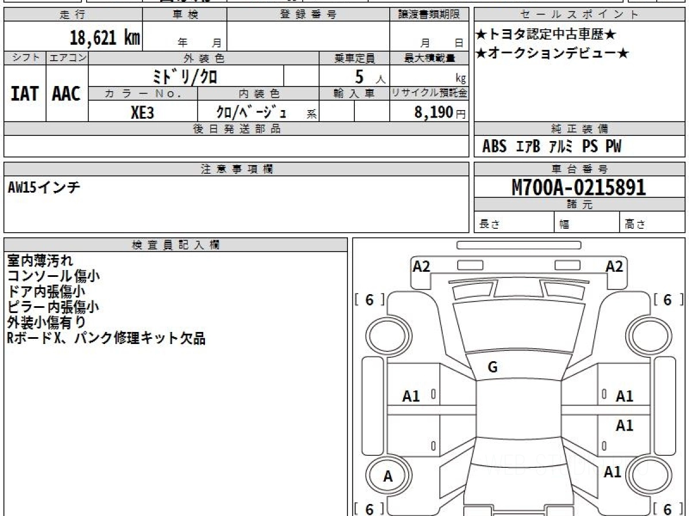This screenshot has height=516, width=689.
Task: Select the セールスポイント section header
Action: coord(579,15)
